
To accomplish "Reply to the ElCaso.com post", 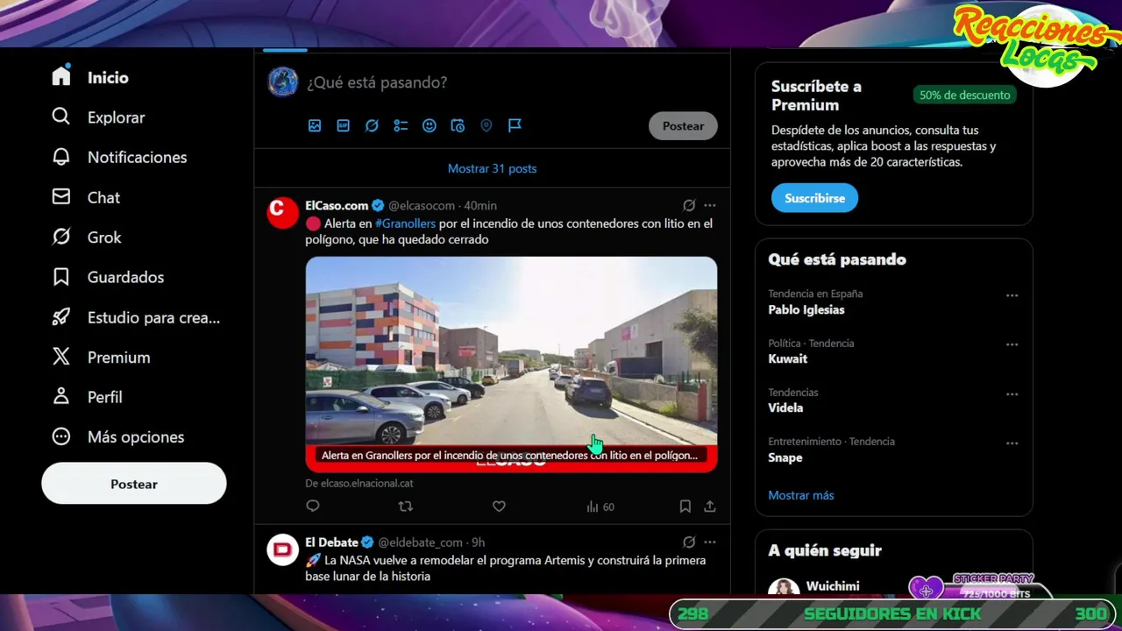I will [x=313, y=507].
